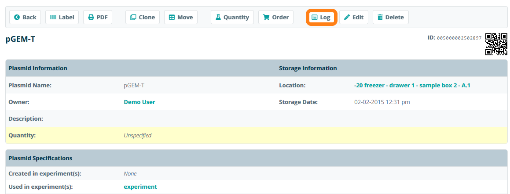Click the QR code image
This screenshot has width=510, height=194.
tap(496, 44)
